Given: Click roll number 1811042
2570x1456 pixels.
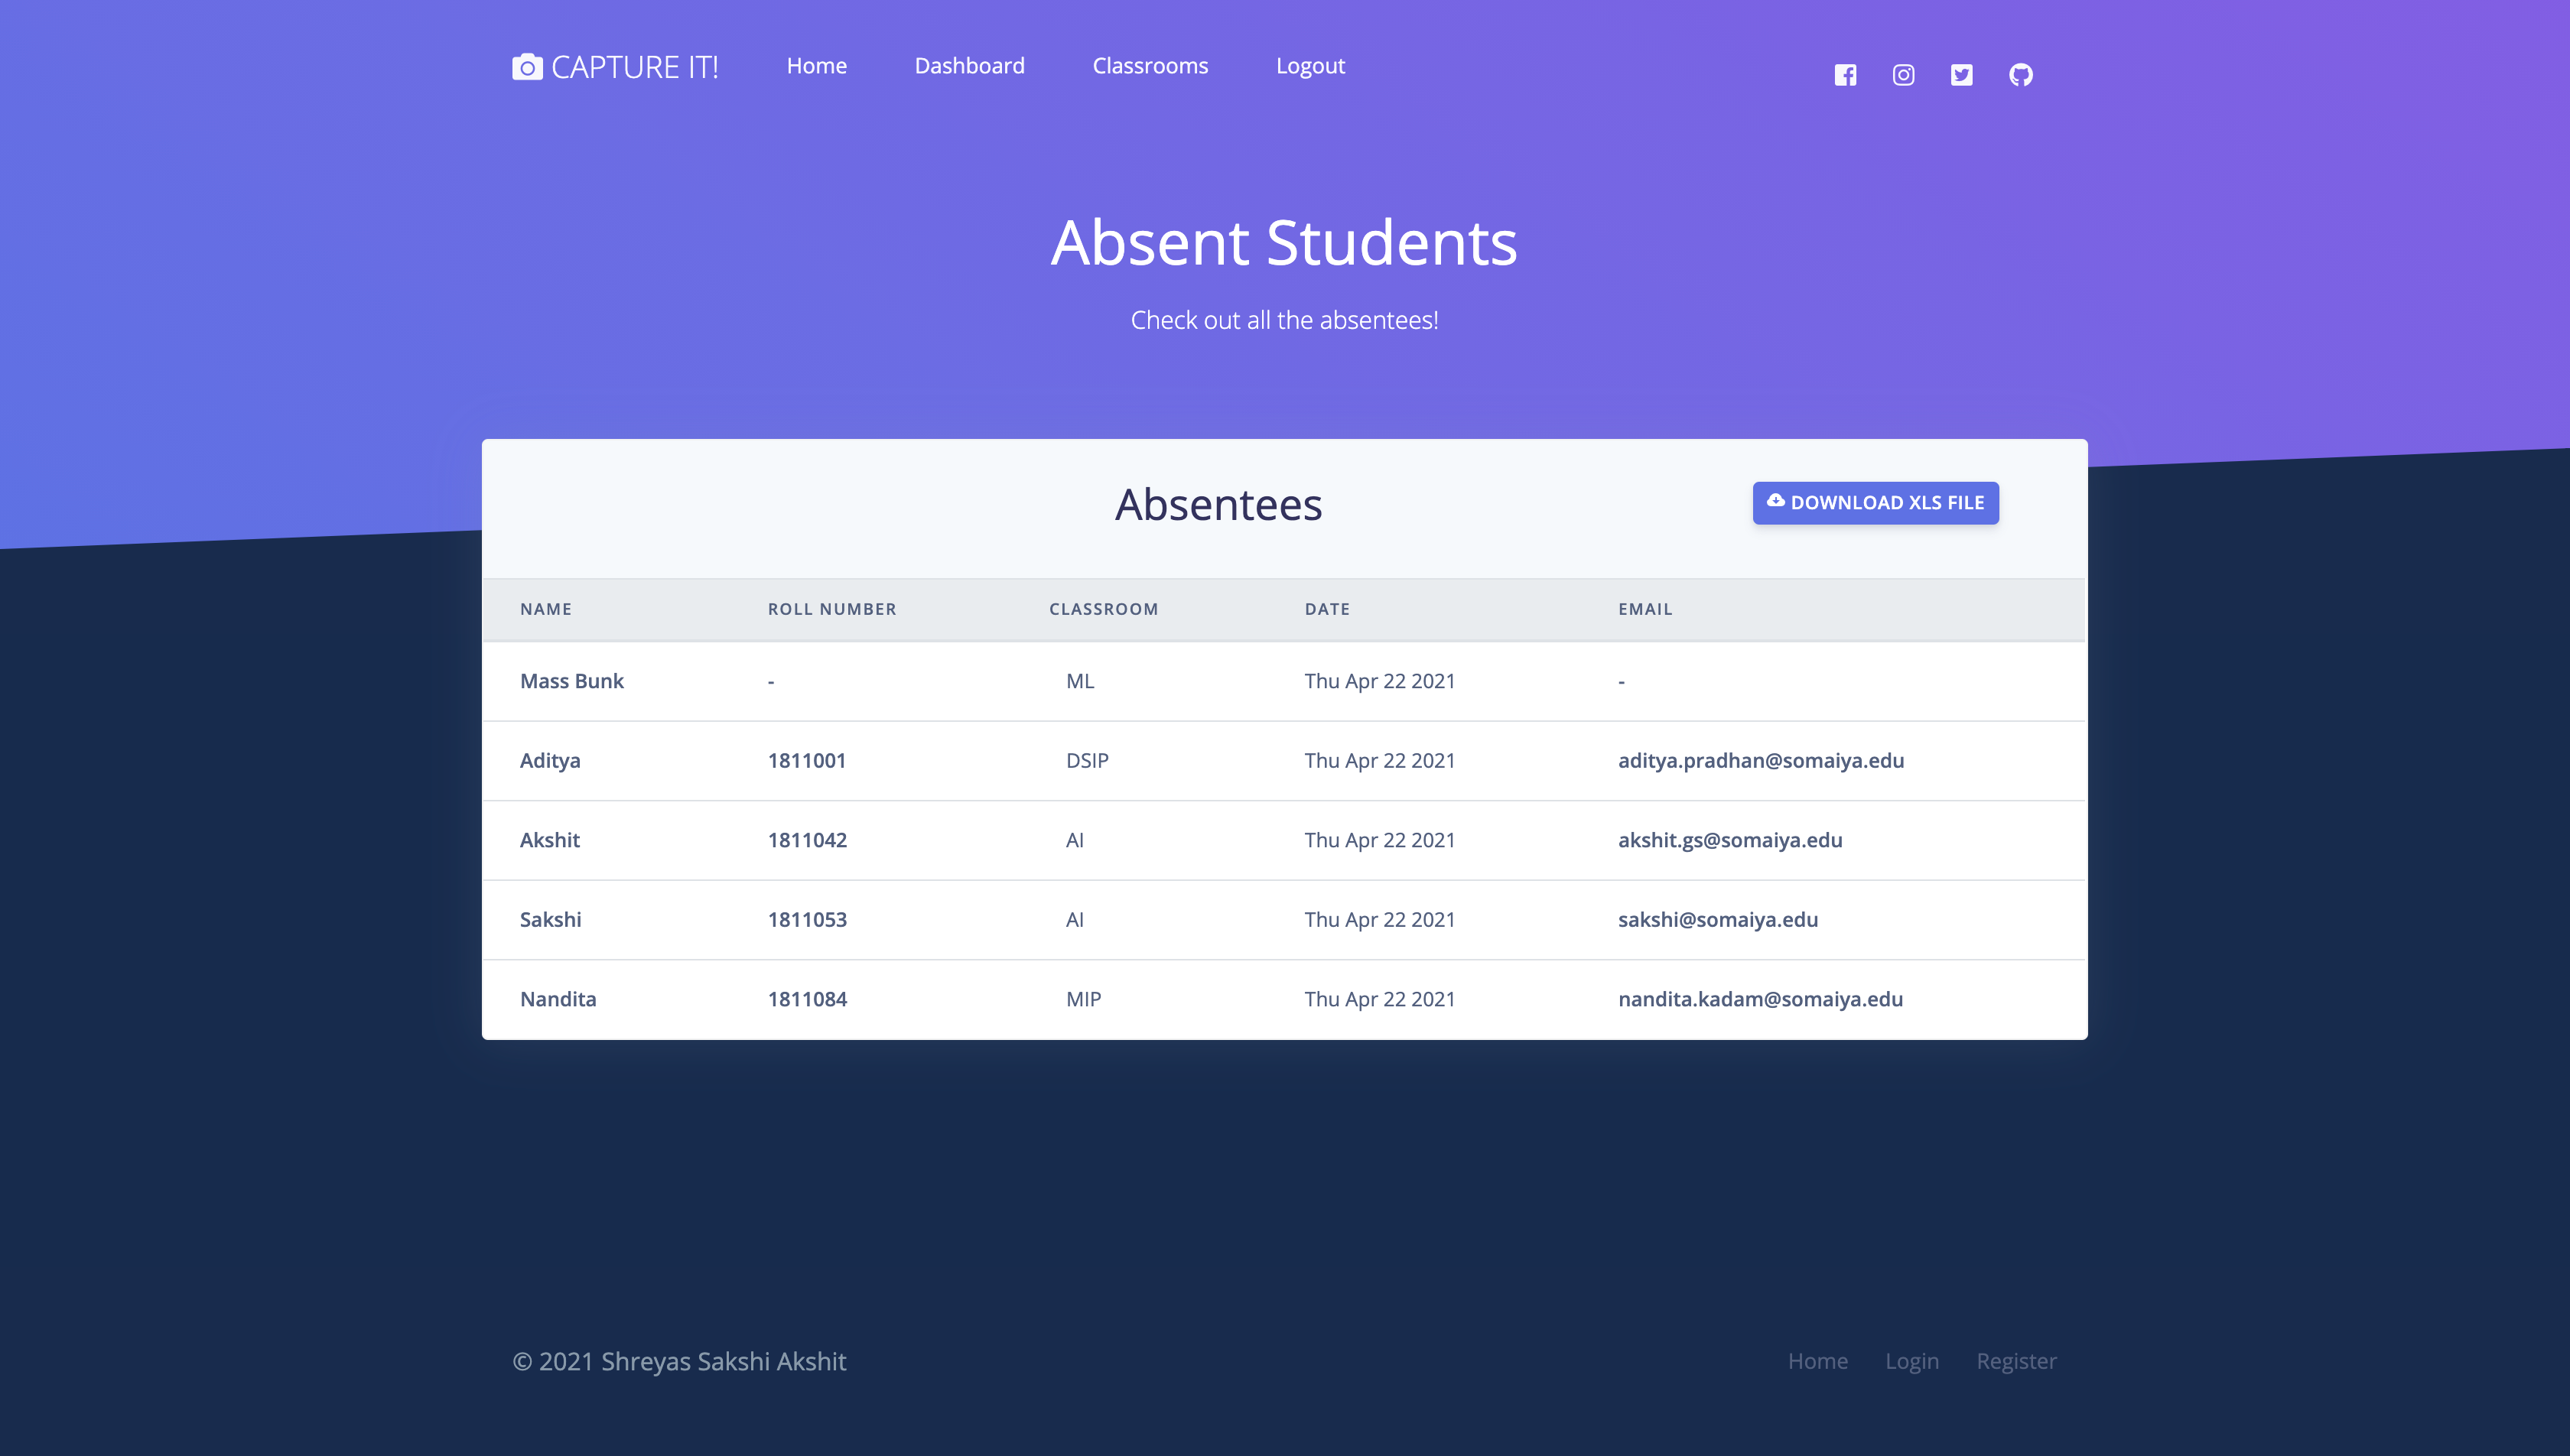Looking at the screenshot, I should [807, 840].
